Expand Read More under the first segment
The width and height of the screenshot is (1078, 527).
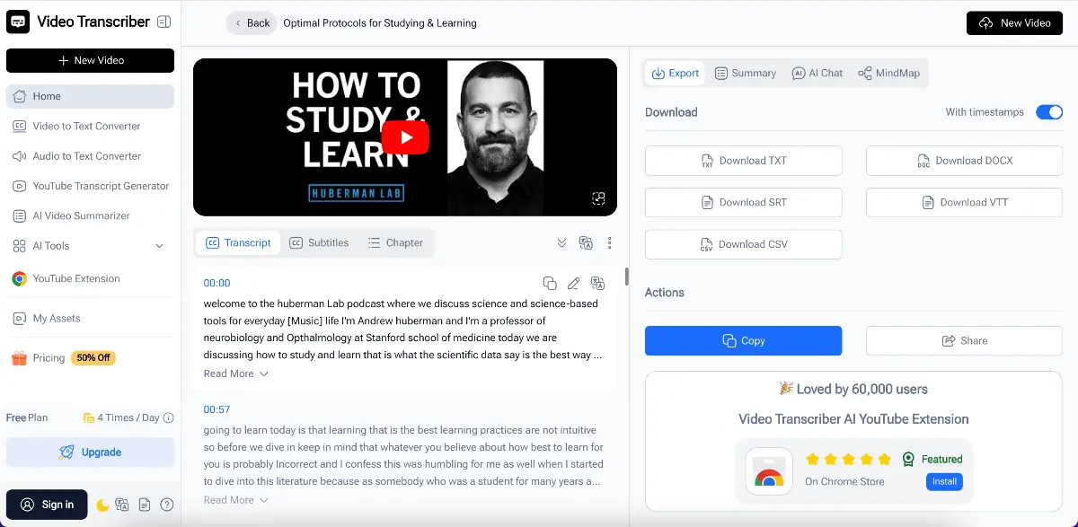[234, 373]
